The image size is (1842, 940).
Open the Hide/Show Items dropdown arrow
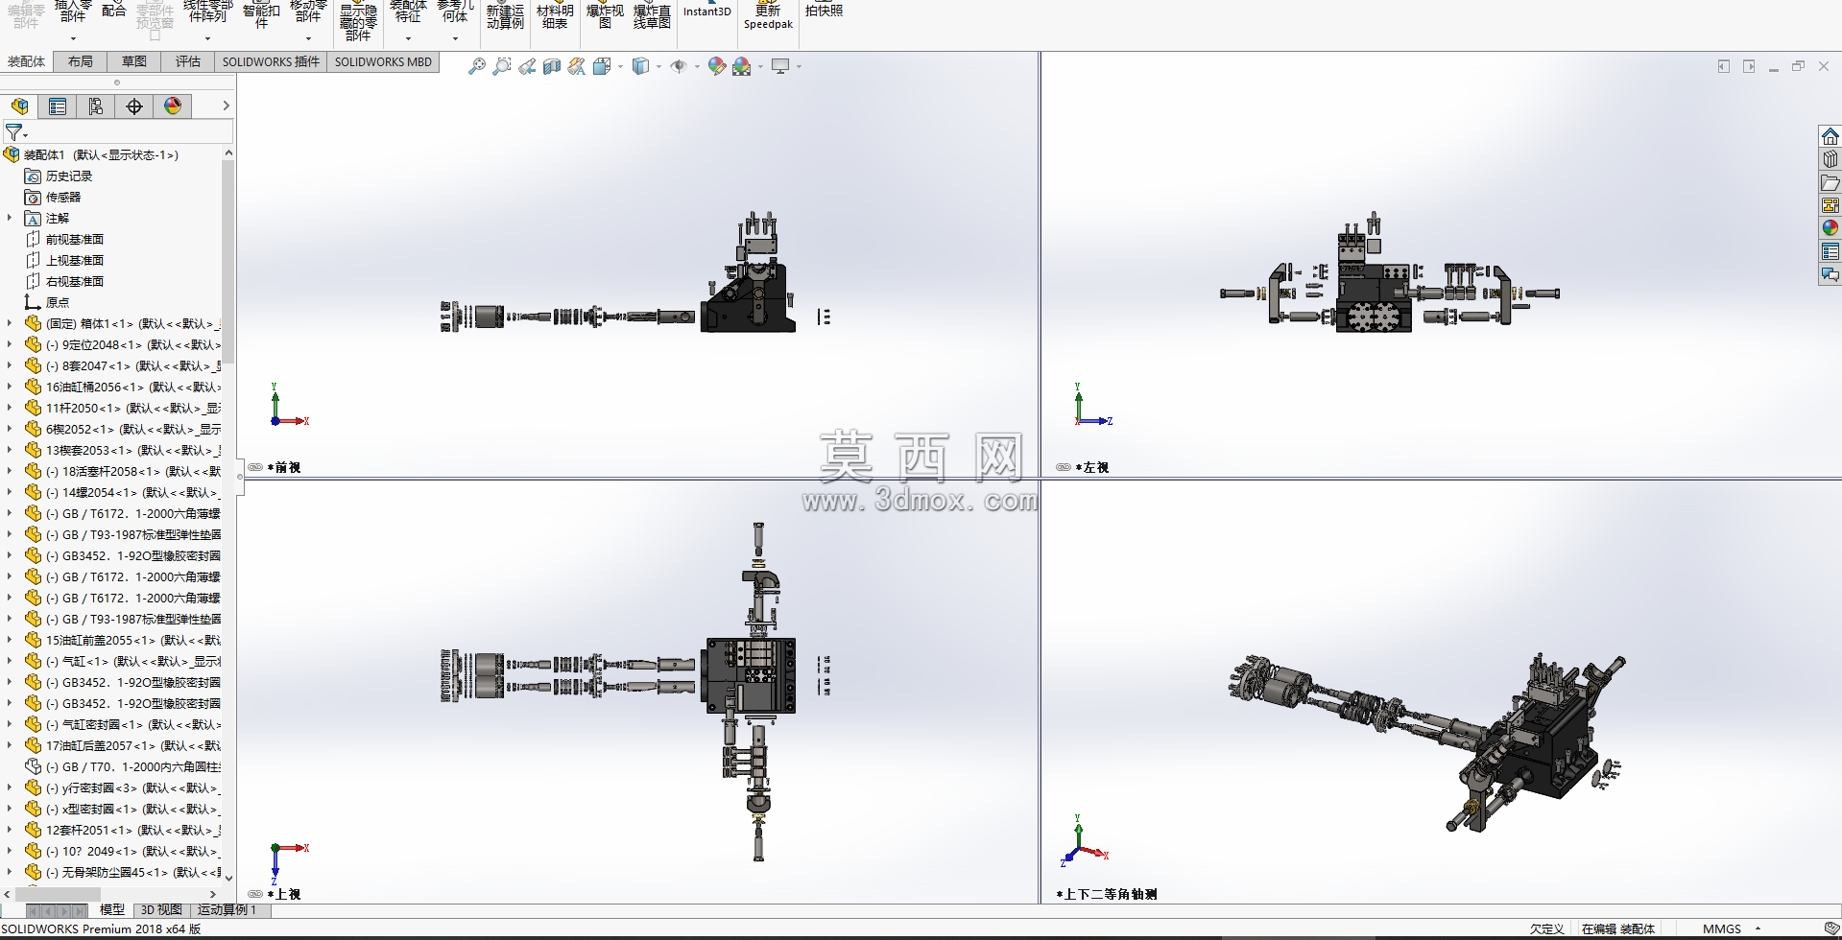(696, 66)
